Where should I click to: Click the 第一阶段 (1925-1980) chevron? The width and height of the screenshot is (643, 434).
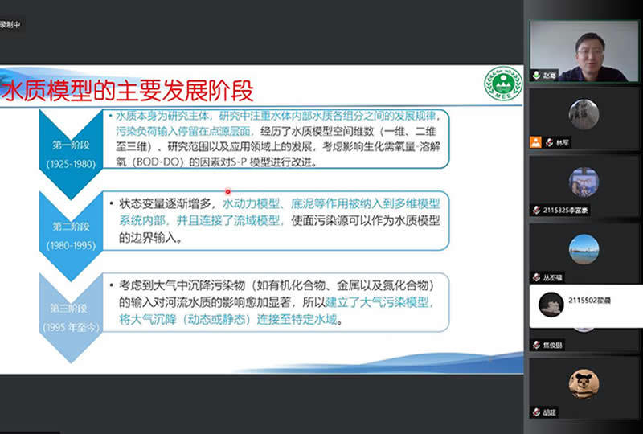(x=72, y=146)
